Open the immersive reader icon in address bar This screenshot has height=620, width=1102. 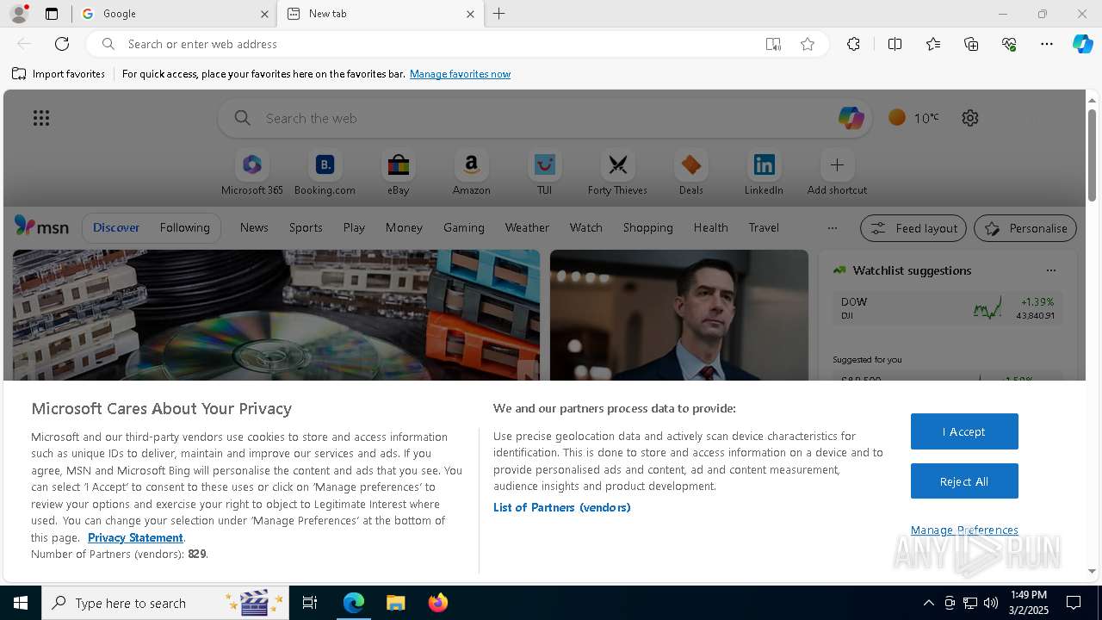click(x=773, y=44)
